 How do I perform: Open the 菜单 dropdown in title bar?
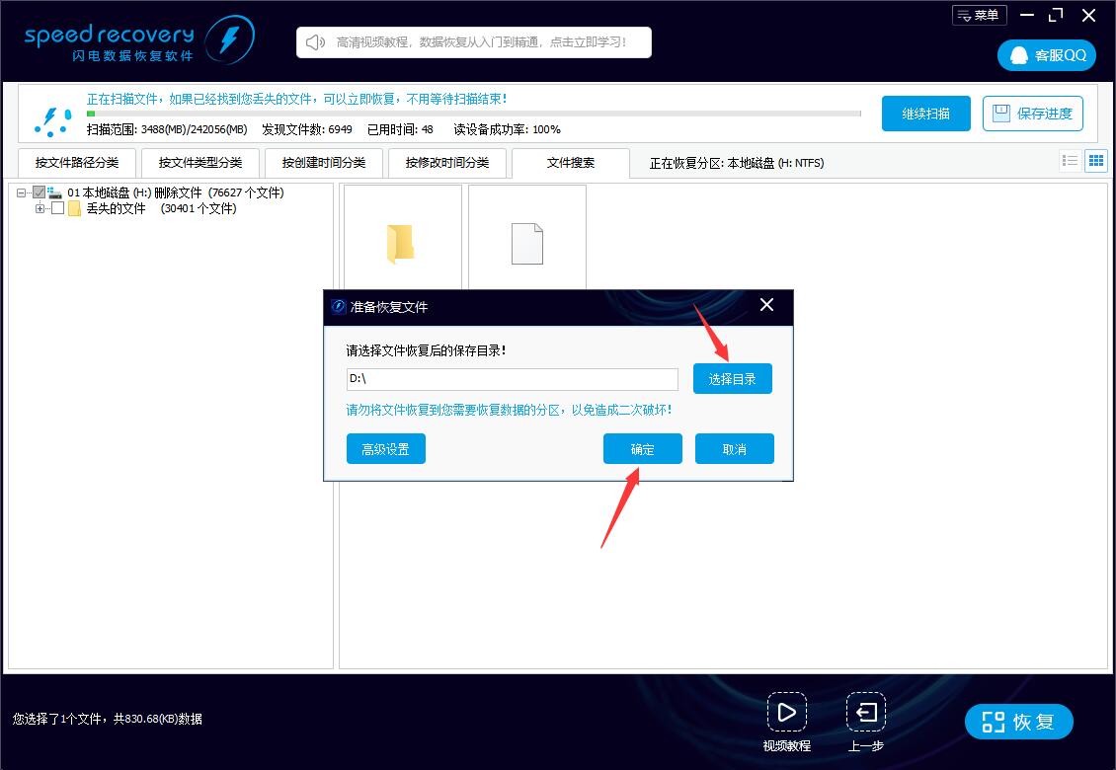click(979, 14)
